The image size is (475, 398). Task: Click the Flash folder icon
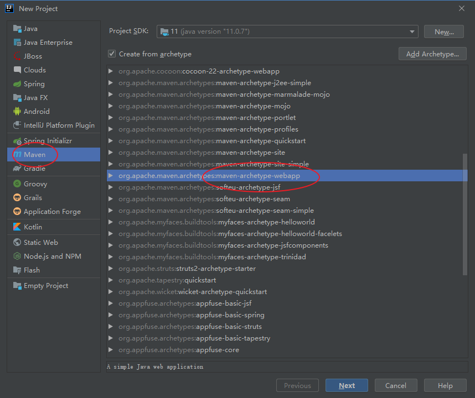(17, 270)
